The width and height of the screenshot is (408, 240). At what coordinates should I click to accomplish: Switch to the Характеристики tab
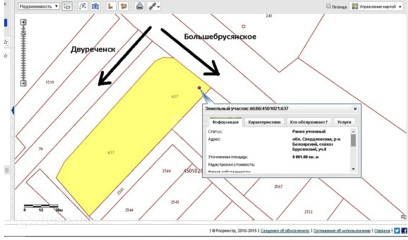(x=264, y=122)
